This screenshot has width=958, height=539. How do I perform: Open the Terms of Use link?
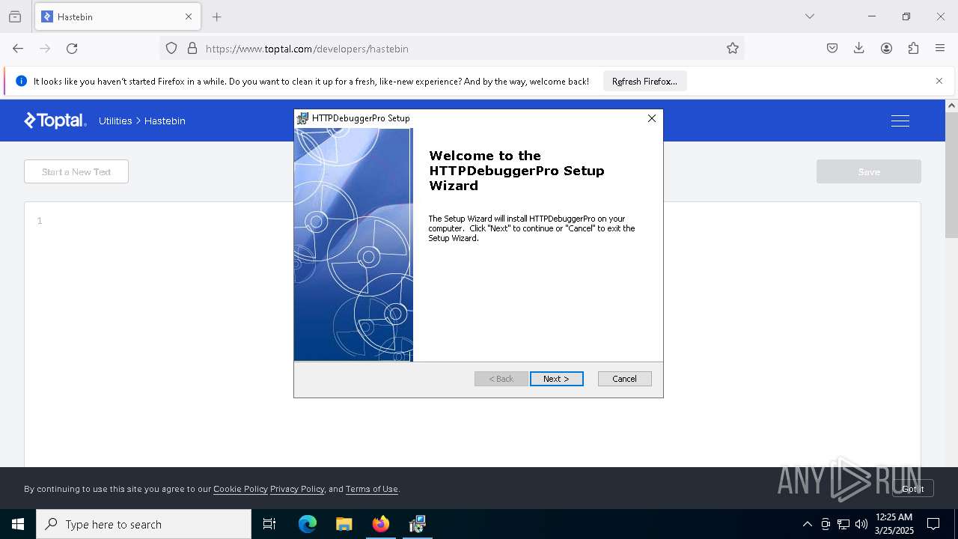(372, 489)
